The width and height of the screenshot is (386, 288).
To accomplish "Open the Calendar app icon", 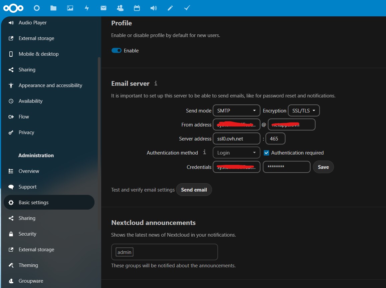I will pos(137,8).
